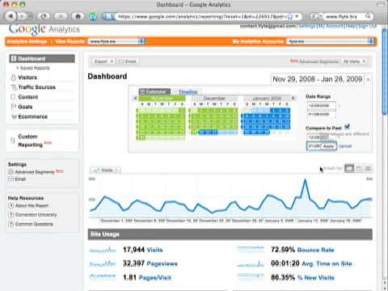Untick the Compare to Past checkbox

tap(347, 127)
